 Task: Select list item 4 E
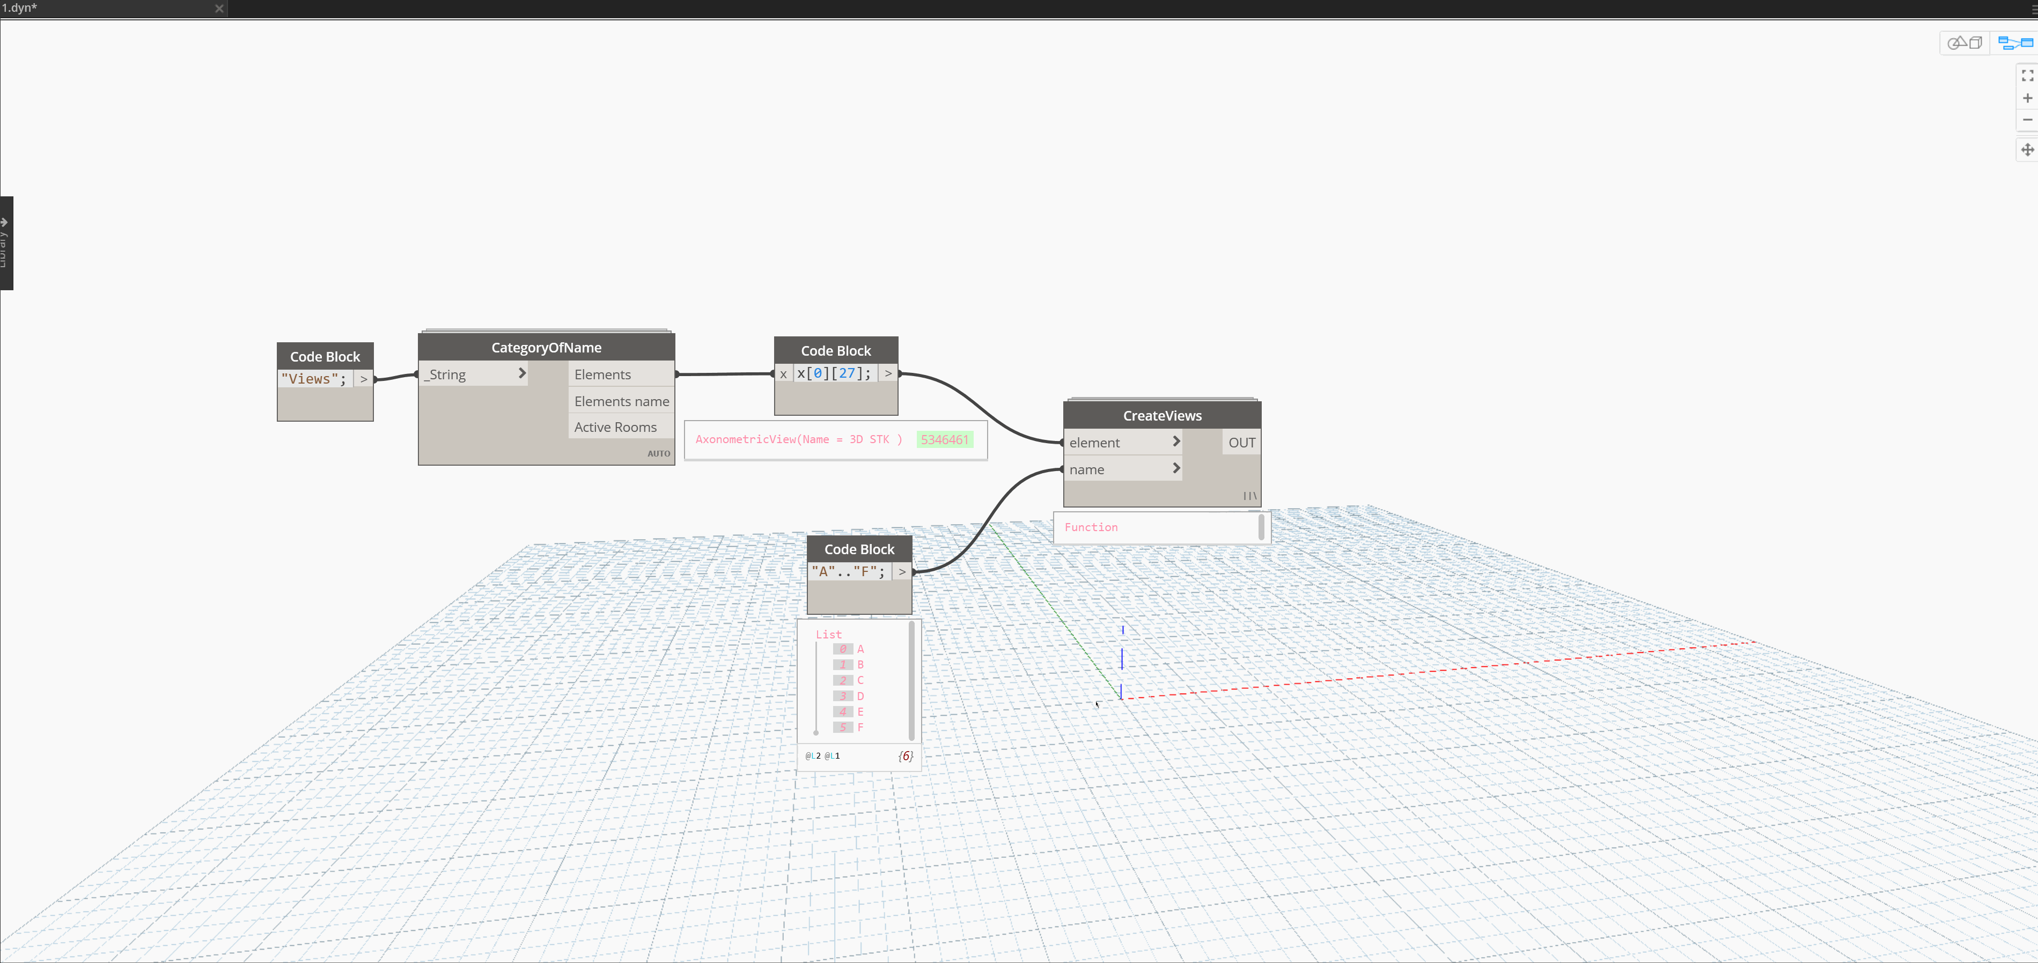(x=849, y=711)
